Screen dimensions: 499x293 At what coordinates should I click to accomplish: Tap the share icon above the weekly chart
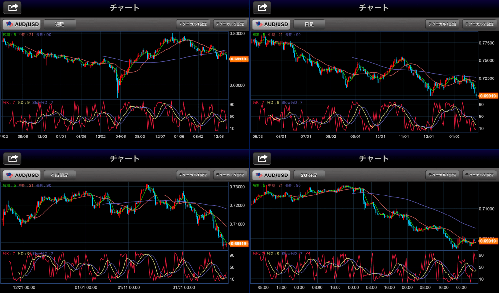pos(14,7)
